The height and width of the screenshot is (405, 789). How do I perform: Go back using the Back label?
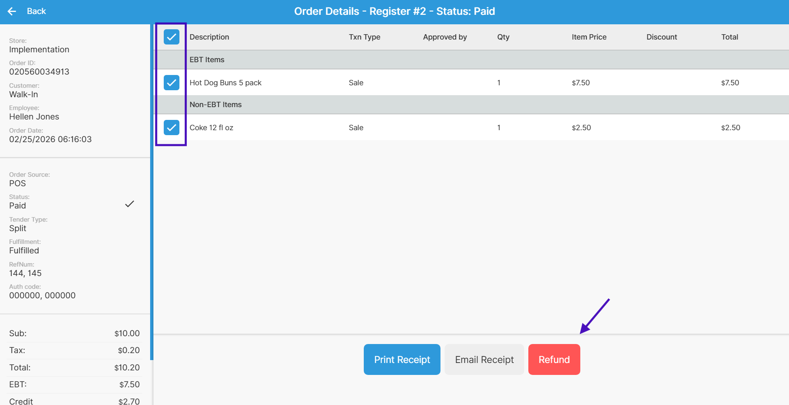(x=36, y=12)
